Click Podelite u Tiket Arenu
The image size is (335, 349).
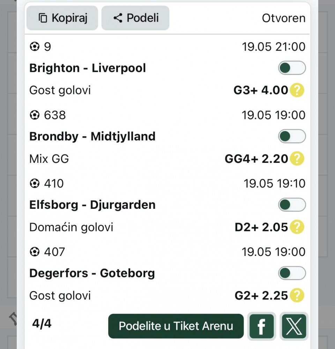click(176, 326)
